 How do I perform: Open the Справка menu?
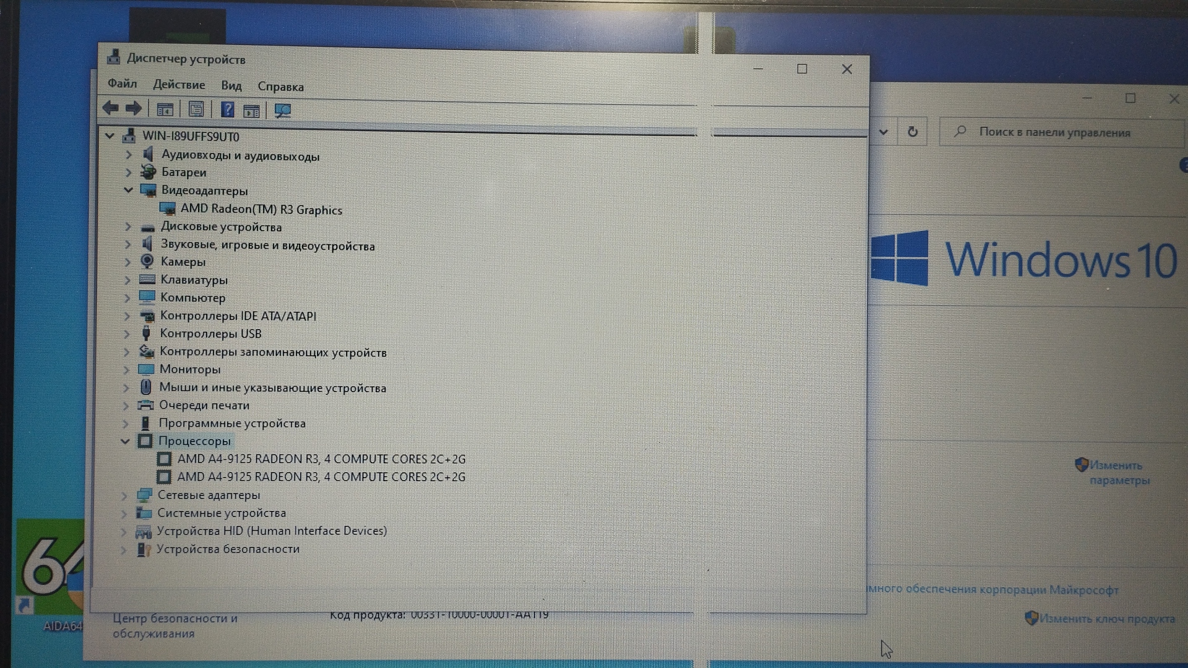tap(280, 87)
